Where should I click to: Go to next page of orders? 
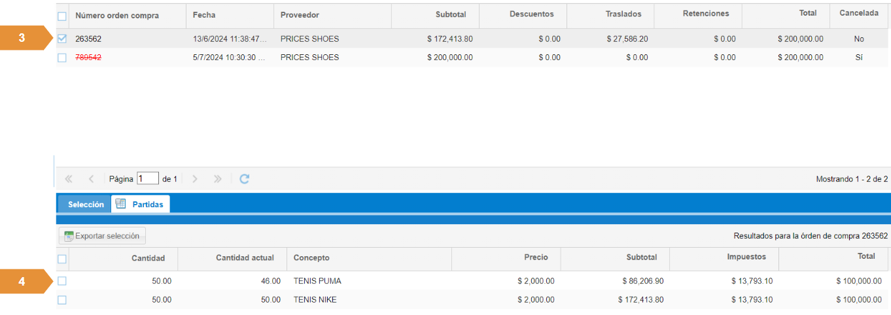pyautogui.click(x=195, y=178)
